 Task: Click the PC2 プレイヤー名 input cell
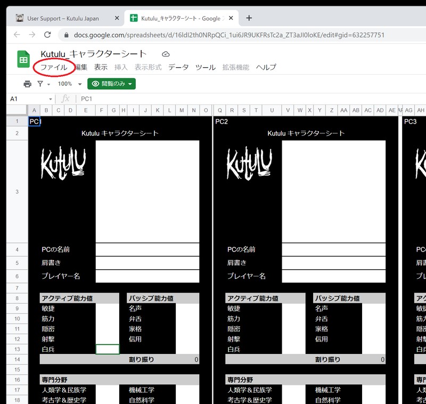[334, 276]
